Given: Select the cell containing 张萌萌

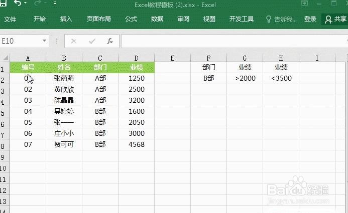Looking at the screenshot, I should click(64, 78).
